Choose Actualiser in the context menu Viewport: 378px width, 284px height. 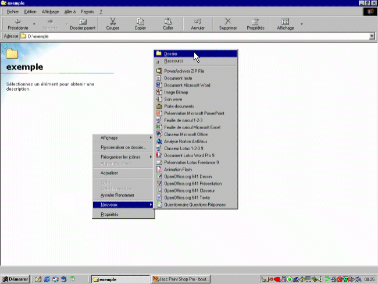(123, 173)
